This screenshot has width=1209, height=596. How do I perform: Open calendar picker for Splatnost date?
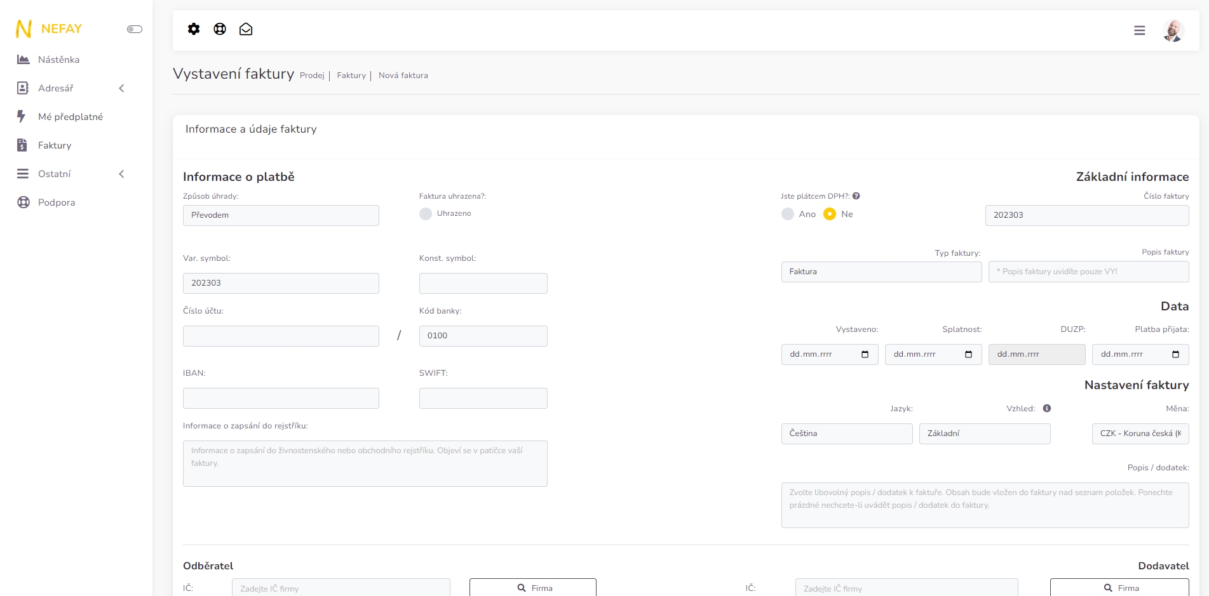968,355
